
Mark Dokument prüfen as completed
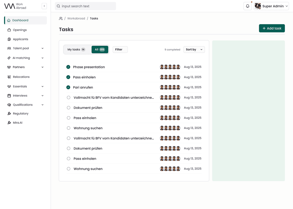coord(68,107)
